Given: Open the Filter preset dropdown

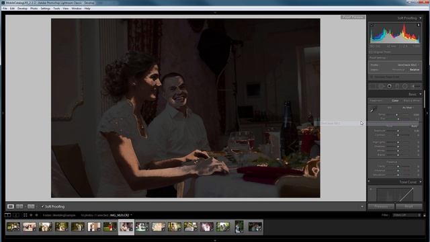Looking at the screenshot, I should pyautogui.click(x=406, y=215).
